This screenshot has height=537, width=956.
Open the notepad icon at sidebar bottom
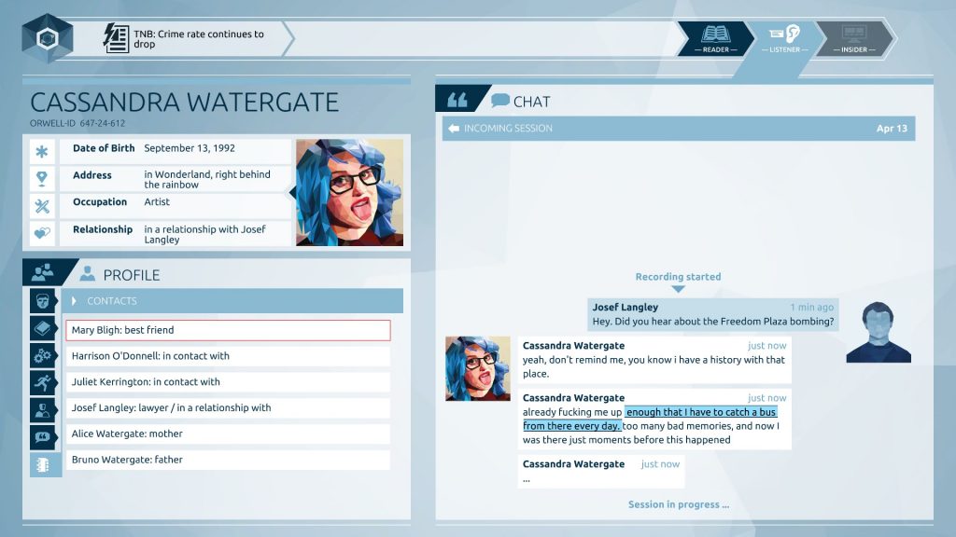click(x=45, y=463)
